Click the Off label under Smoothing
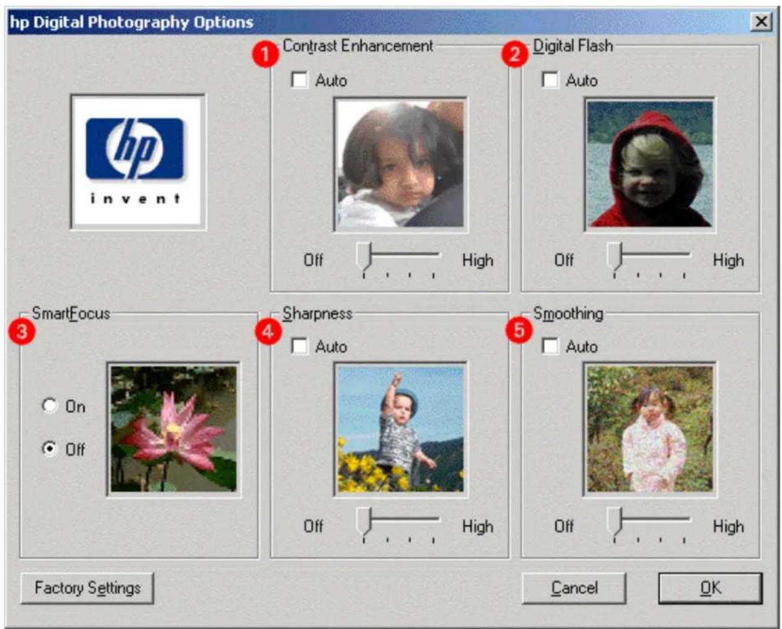The width and height of the screenshot is (782, 629). coord(564,527)
